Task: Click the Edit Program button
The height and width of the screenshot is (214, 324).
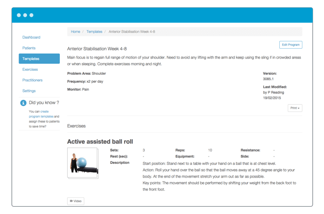Action: (290, 45)
